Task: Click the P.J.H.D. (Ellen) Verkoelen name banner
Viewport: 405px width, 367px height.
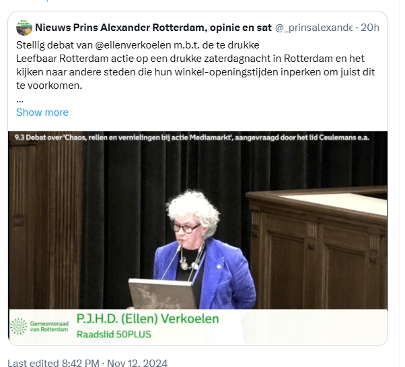Action: (x=148, y=319)
